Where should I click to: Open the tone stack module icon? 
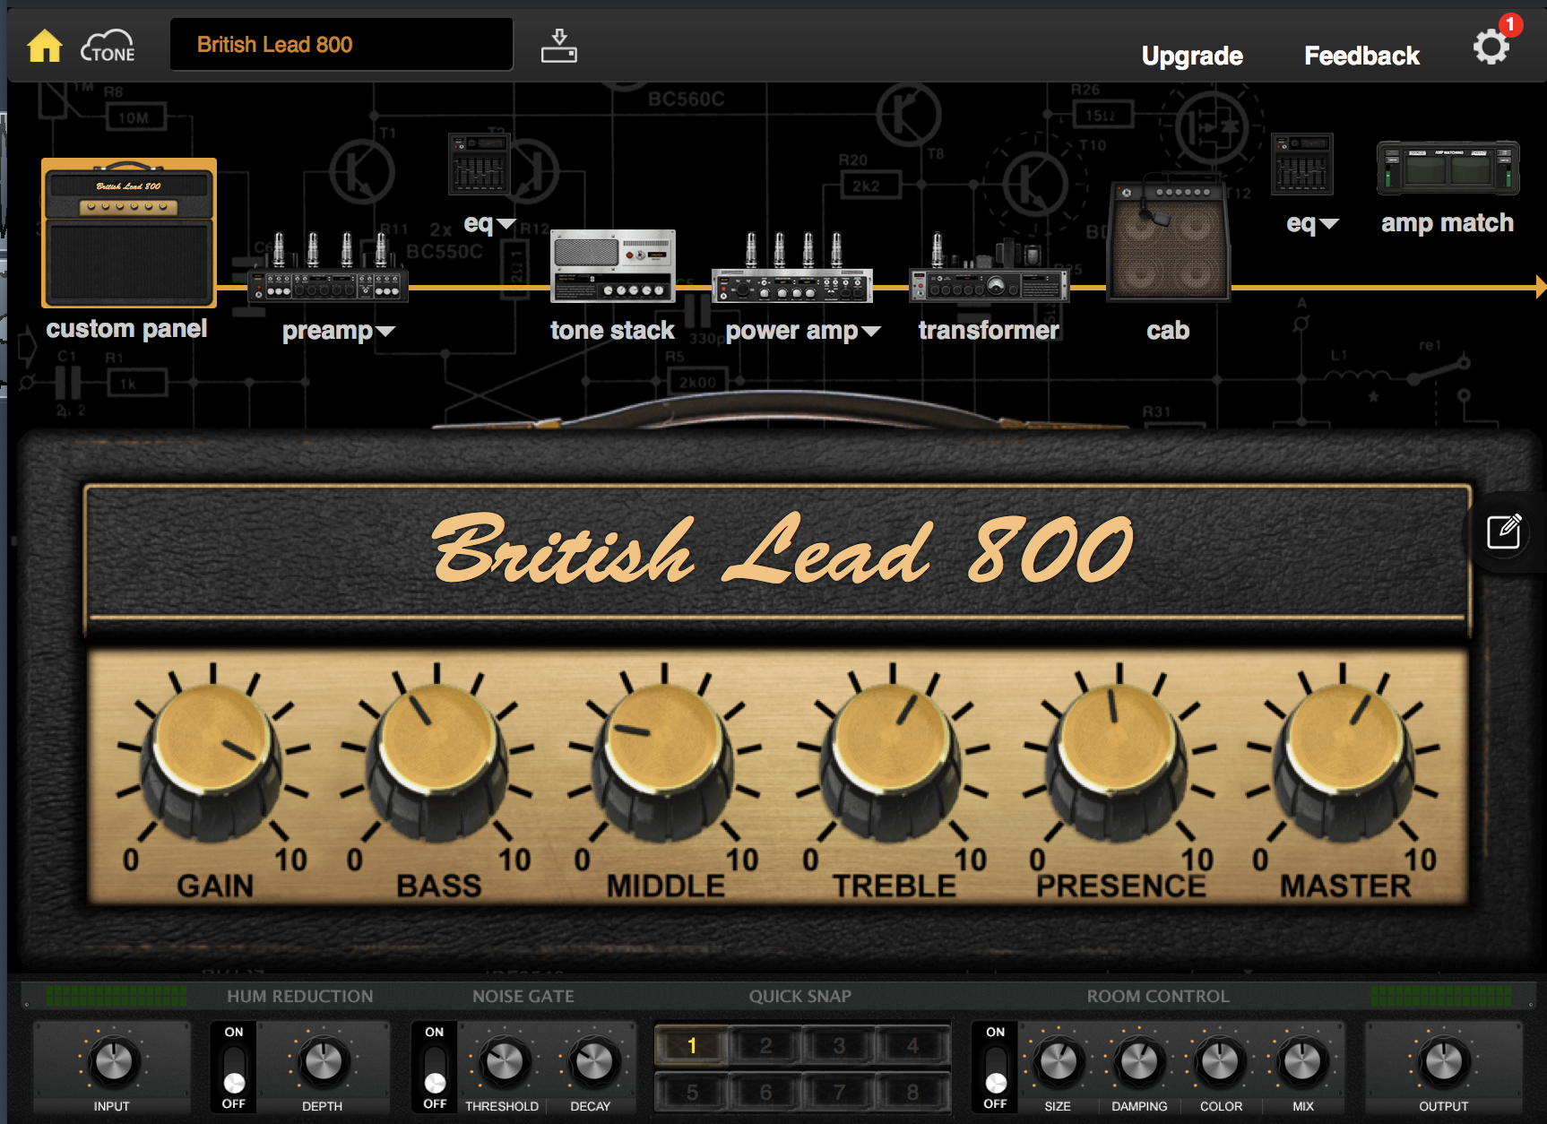[613, 266]
